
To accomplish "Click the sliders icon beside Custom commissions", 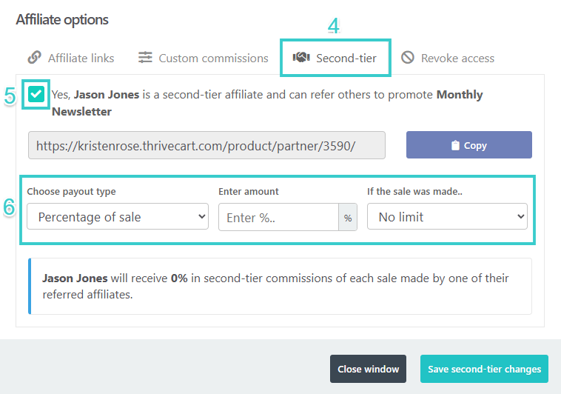I will 145,58.
